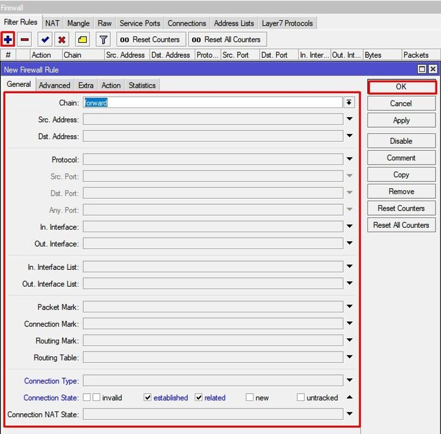The width and height of the screenshot is (441, 434).
Task: Sort by the Chain column header
Action: click(83, 55)
